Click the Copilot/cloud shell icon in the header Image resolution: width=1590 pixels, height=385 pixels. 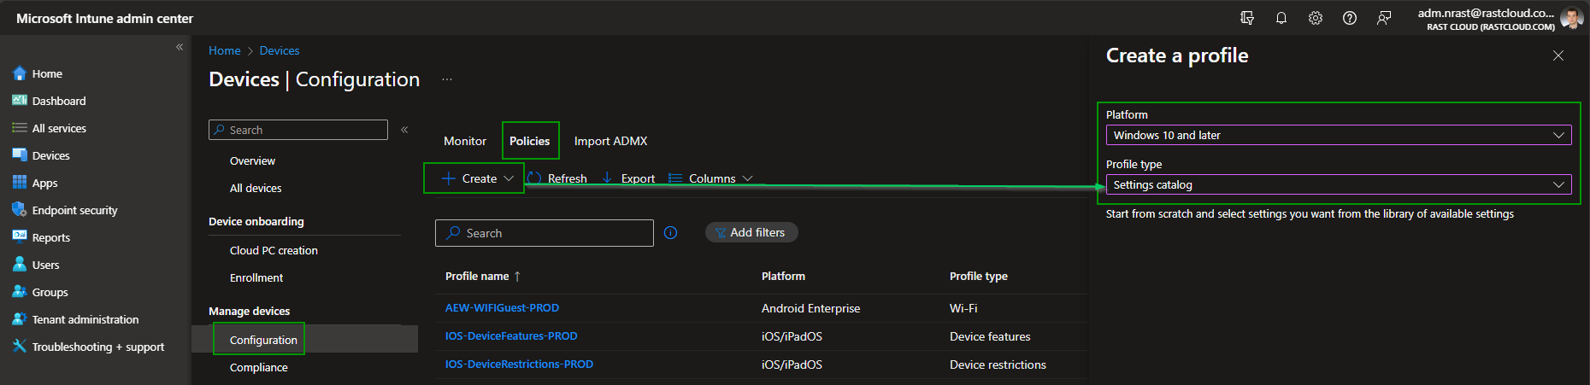(x=1247, y=18)
